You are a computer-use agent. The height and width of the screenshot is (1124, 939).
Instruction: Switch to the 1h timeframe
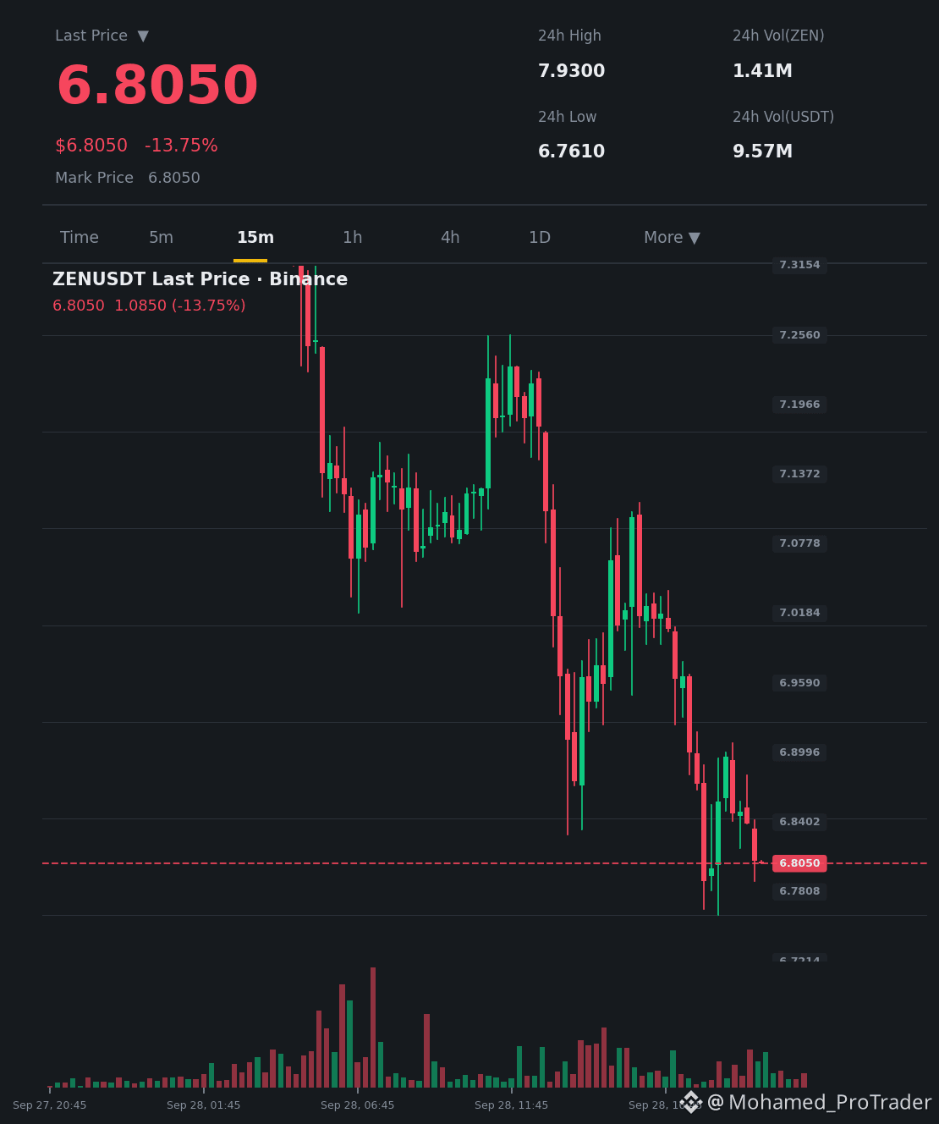(352, 238)
